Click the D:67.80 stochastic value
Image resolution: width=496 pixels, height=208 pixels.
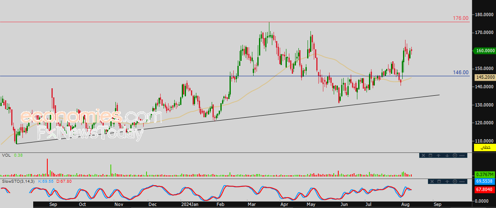(64, 181)
